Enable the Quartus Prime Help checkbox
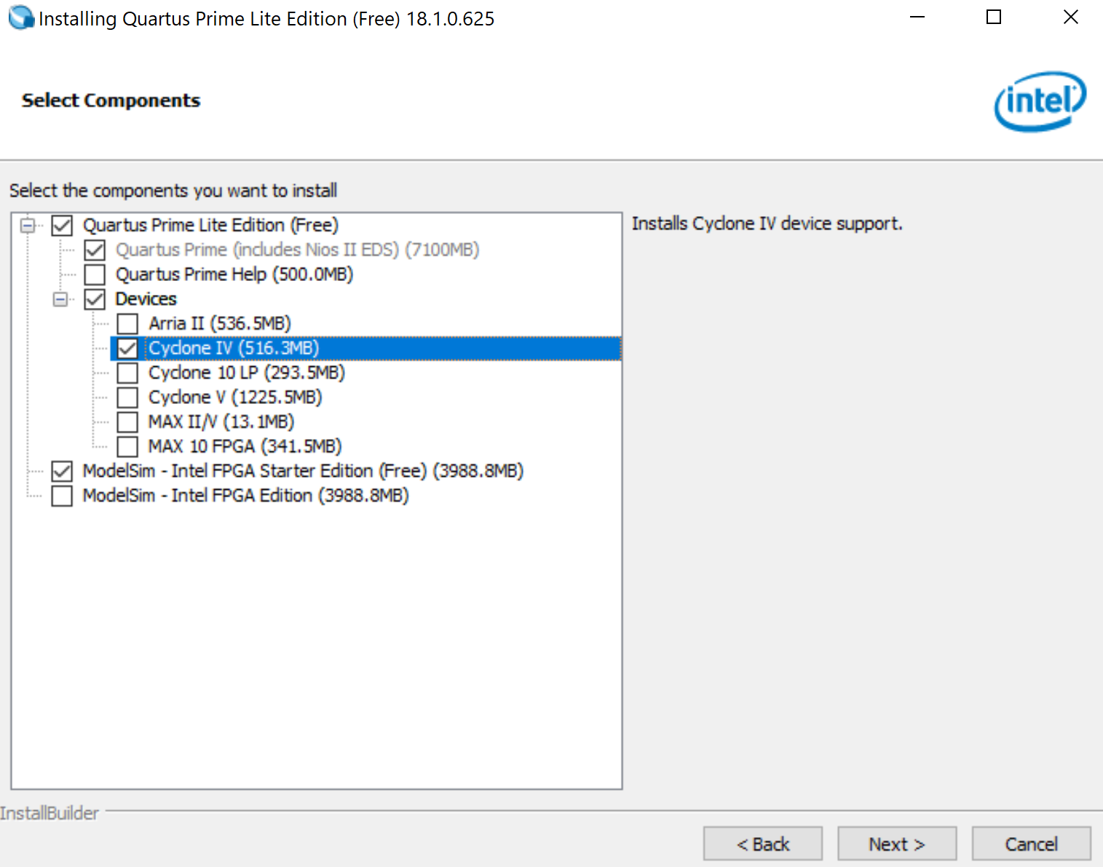This screenshot has width=1103, height=867. coord(95,274)
